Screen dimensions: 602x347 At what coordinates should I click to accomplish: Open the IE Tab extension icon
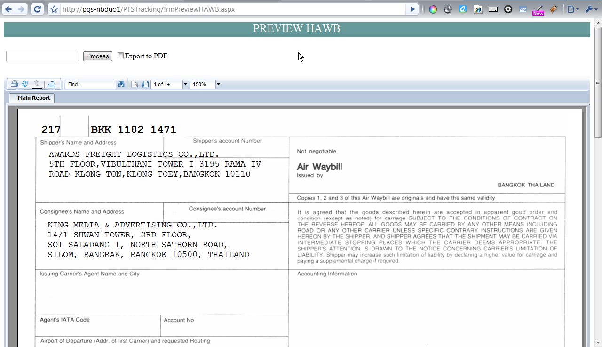click(x=478, y=9)
